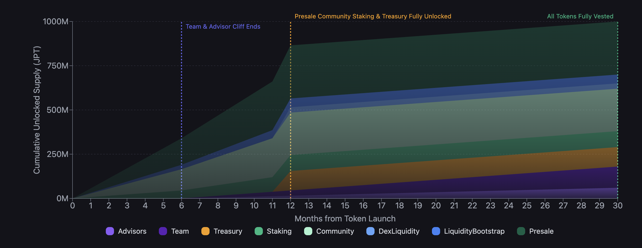
Task: Click the Advisors legend color swatch
Action: tap(110, 231)
